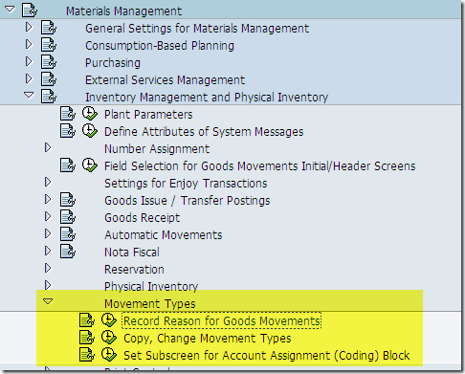This screenshot has width=465, height=374.
Task: Select General Settings for Materials Management label
Action: click(197, 29)
